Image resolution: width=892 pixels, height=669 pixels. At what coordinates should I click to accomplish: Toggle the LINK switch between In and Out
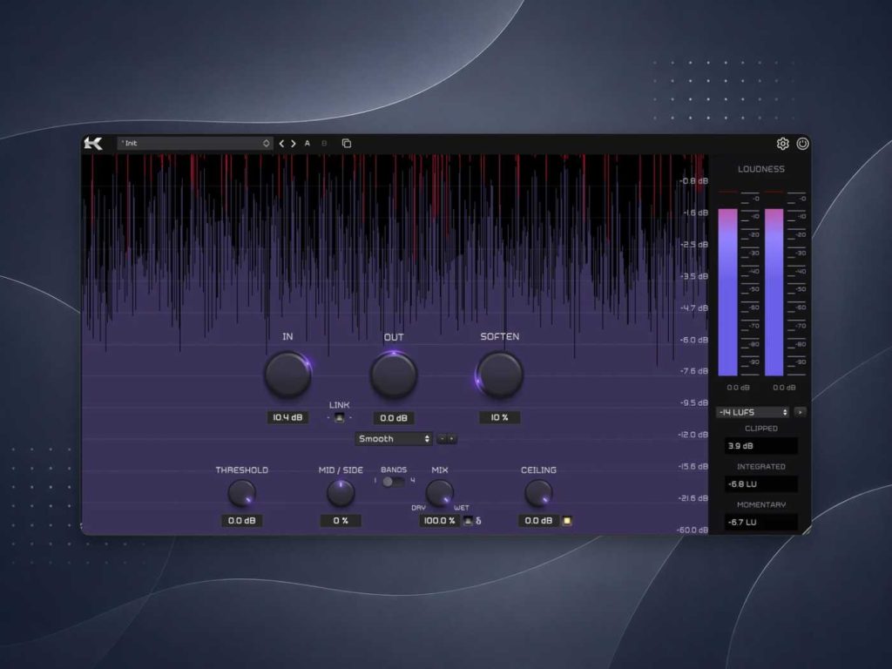point(339,417)
